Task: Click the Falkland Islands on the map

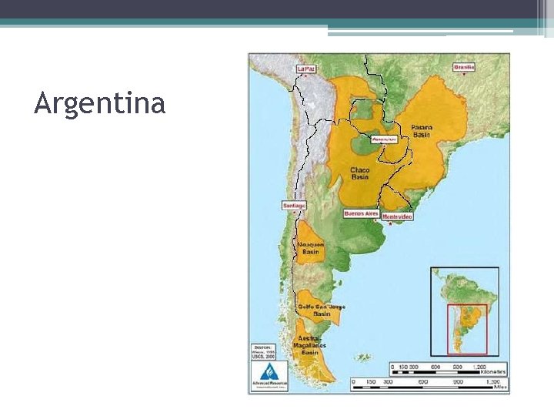Action: [x=363, y=357]
